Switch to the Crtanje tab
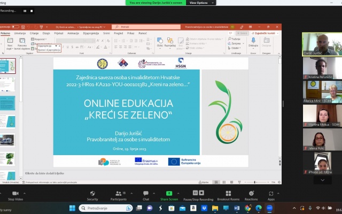The image size is (342, 214). tap(34, 33)
